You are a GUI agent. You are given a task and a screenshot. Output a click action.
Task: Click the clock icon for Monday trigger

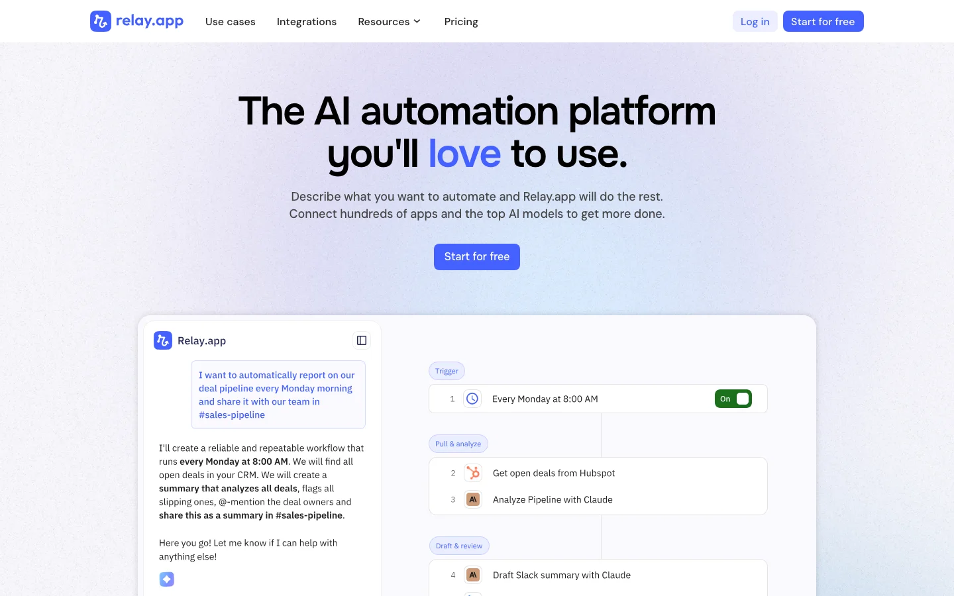tap(472, 399)
